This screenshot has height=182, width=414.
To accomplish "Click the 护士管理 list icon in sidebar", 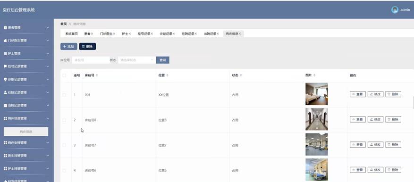I will [x=5, y=54].
